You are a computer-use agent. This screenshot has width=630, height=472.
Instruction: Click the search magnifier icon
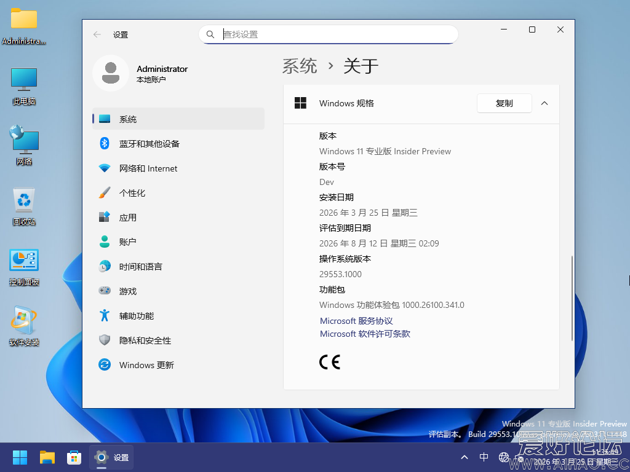pos(210,34)
